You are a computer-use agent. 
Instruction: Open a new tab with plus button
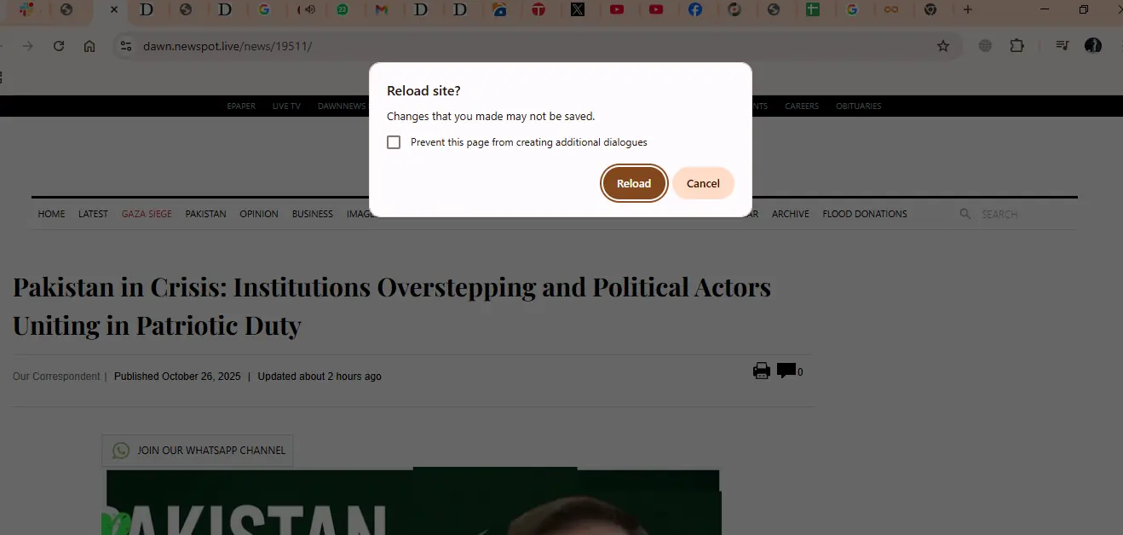point(967,10)
